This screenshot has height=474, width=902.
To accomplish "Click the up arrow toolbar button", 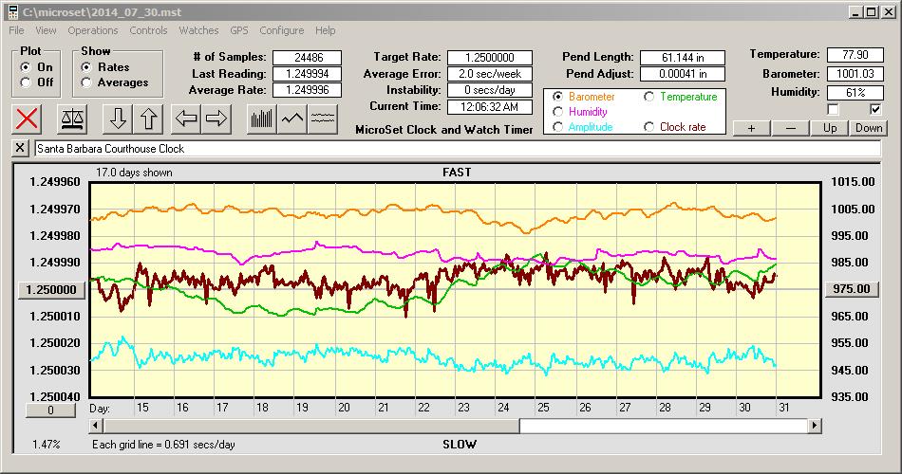I will (148, 118).
